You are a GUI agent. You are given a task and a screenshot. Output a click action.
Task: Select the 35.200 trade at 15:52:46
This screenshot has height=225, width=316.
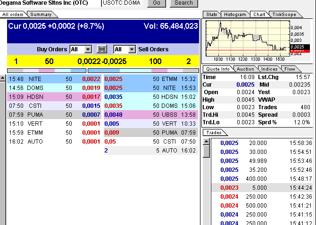pyautogui.click(x=262, y=170)
